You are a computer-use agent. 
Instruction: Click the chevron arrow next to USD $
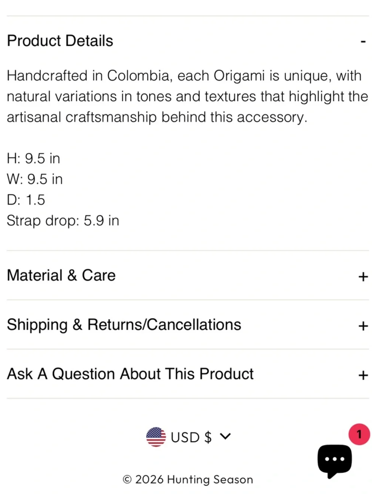[225, 436]
